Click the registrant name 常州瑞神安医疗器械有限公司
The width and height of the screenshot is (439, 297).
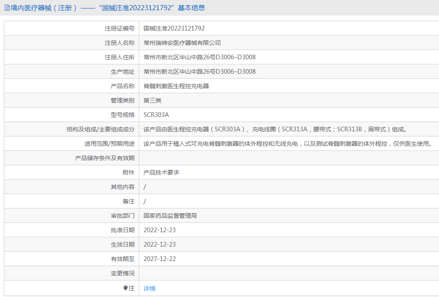182,43
